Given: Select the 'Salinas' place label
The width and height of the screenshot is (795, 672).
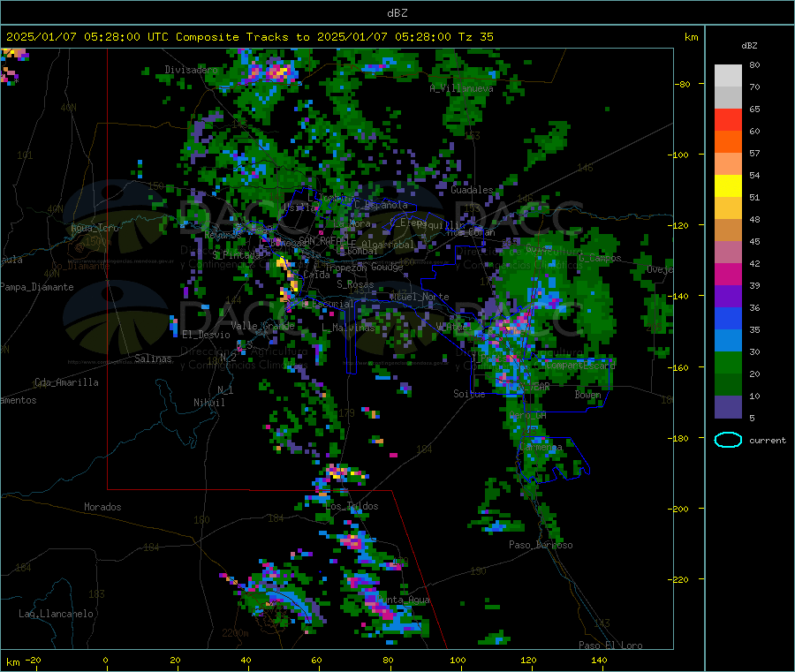Looking at the screenshot, I should (153, 359).
